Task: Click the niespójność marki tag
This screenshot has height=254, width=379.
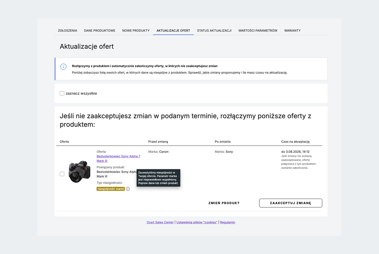Action: (x=111, y=189)
